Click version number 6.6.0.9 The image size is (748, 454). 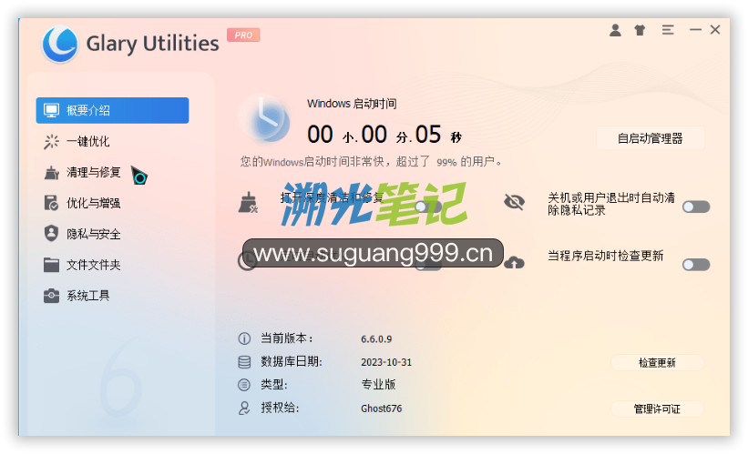click(376, 339)
